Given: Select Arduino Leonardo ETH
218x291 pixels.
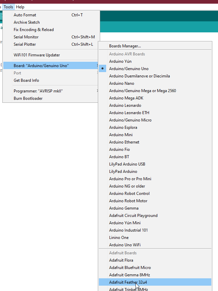Looking at the screenshot, I should tap(155, 113).
